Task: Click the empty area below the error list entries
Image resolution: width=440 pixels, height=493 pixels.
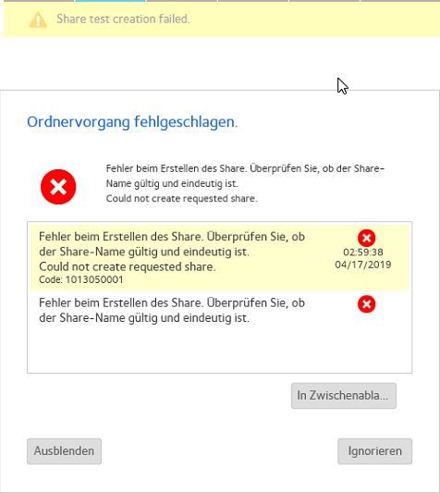Action: point(219,351)
